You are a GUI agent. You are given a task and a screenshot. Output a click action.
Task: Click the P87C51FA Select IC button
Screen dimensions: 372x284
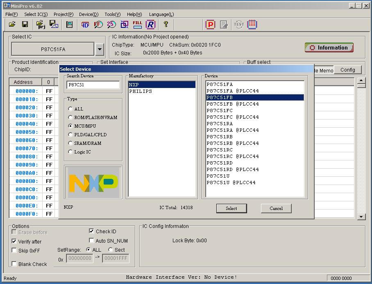[53, 49]
